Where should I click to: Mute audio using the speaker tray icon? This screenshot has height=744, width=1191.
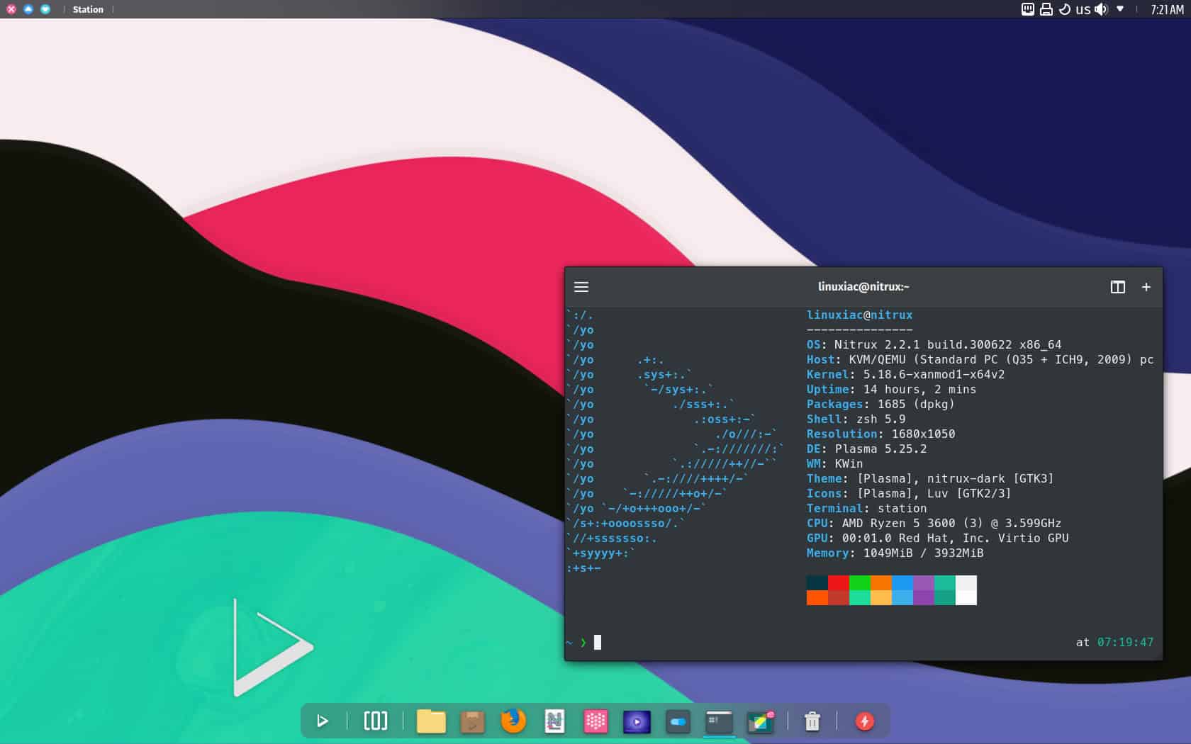pos(1100,9)
